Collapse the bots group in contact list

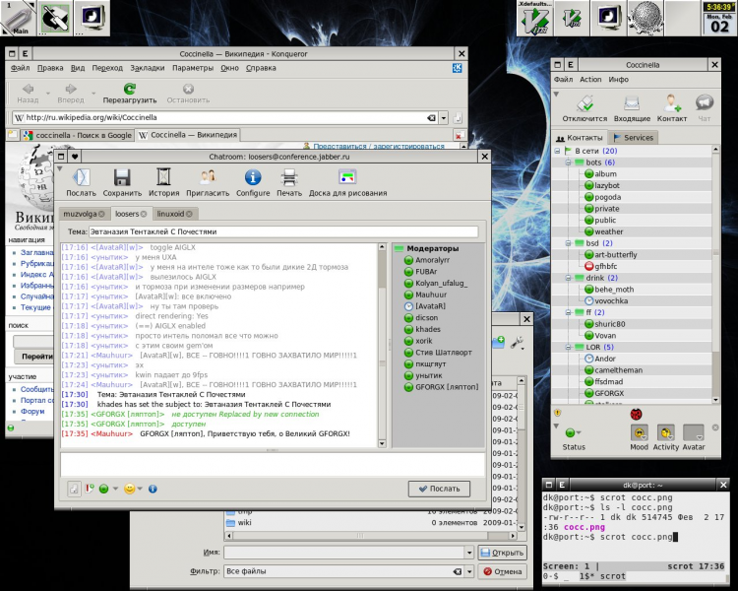tap(570, 162)
